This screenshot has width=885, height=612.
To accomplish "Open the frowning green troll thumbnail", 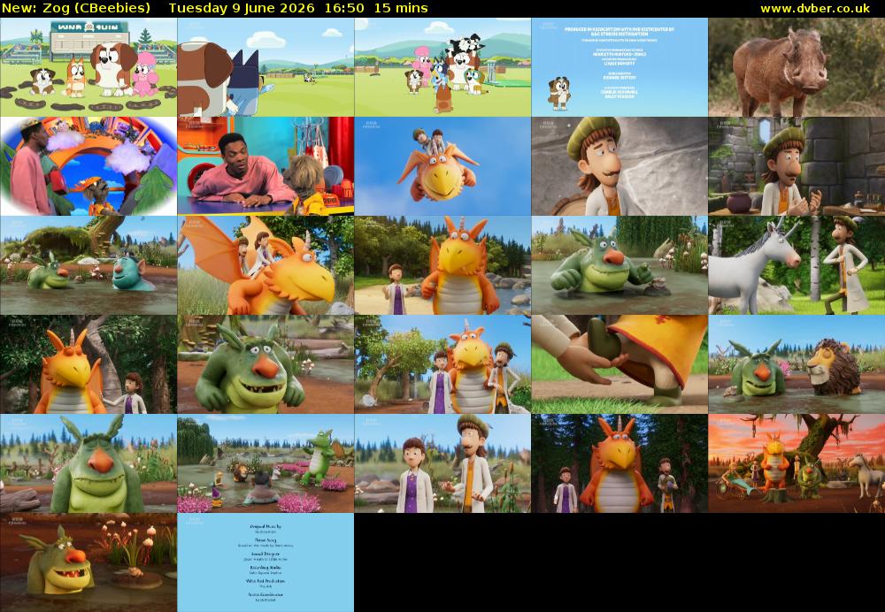I will 88,463.
